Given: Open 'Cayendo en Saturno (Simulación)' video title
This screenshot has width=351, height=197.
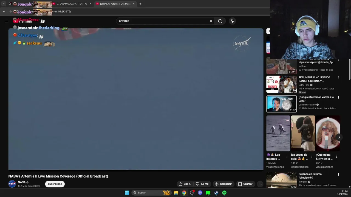Looking at the screenshot, I should click(310, 176).
